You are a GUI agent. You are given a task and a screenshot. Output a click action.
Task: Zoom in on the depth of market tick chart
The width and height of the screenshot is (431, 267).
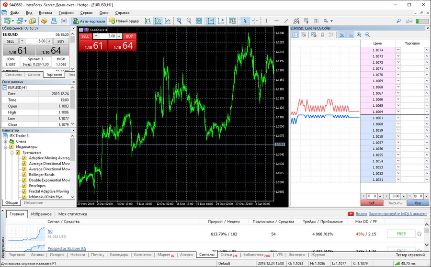point(359,35)
